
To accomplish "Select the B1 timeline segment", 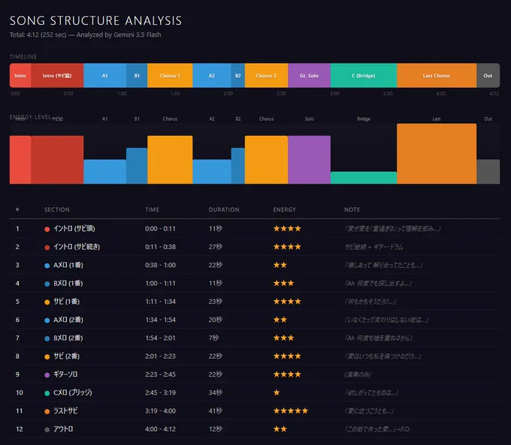I will pos(137,76).
